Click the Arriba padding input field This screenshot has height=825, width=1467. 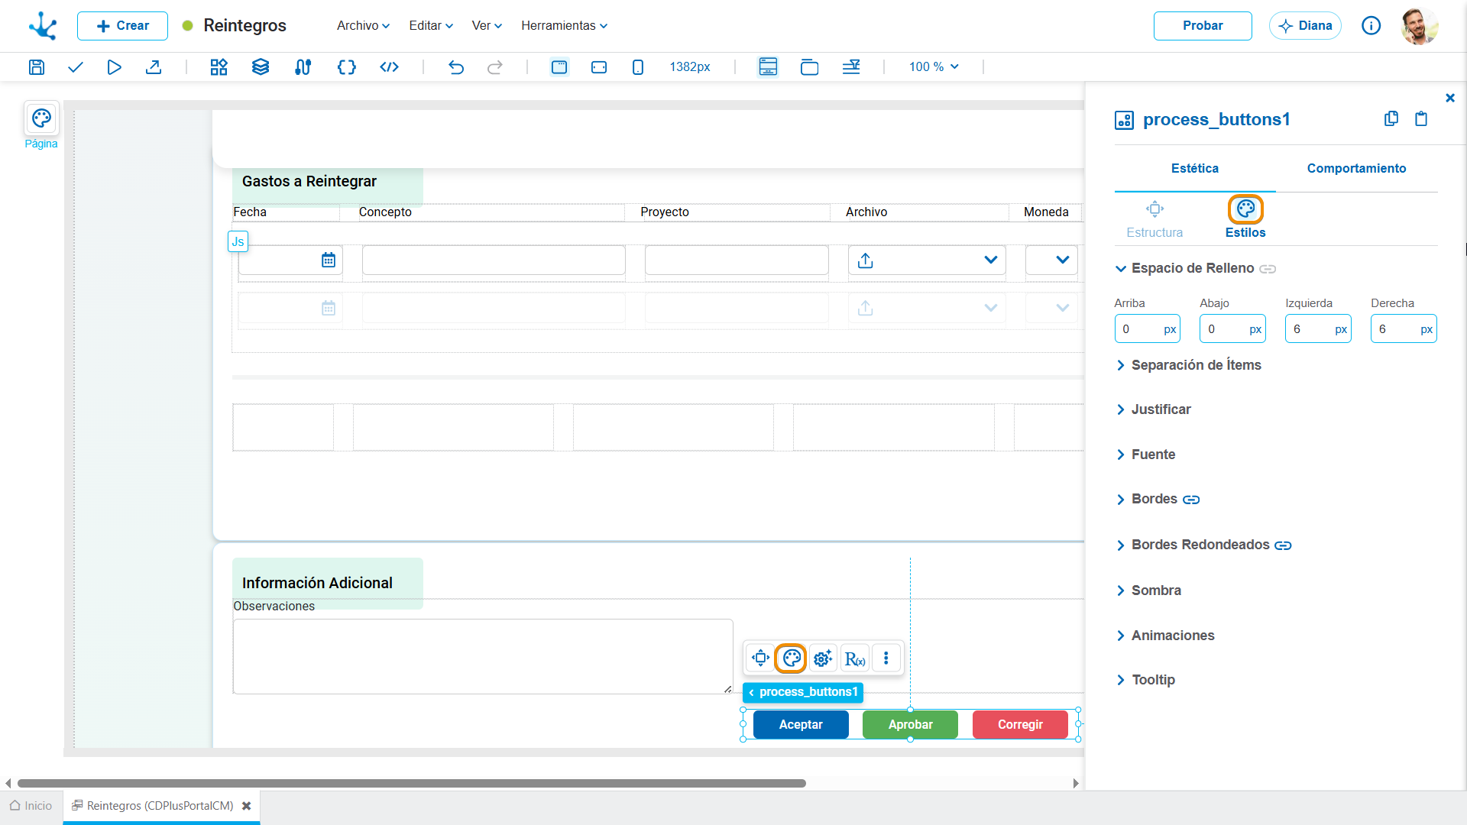[x=1147, y=329]
